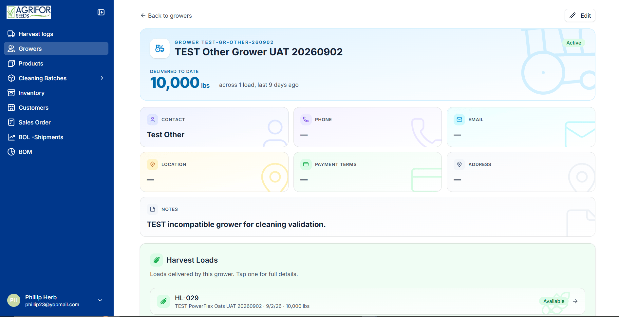Screen dimensions: 619x317
Task: Open Cleaning Batches menu item
Action: (x=56, y=78)
